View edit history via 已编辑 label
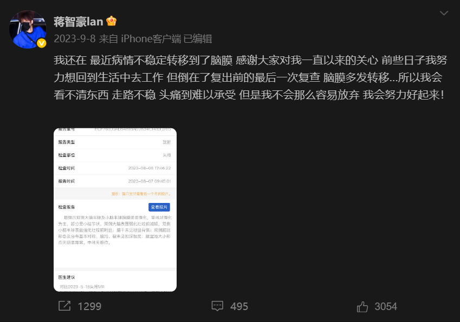Screen dimensions: 460x322 tap(197, 38)
